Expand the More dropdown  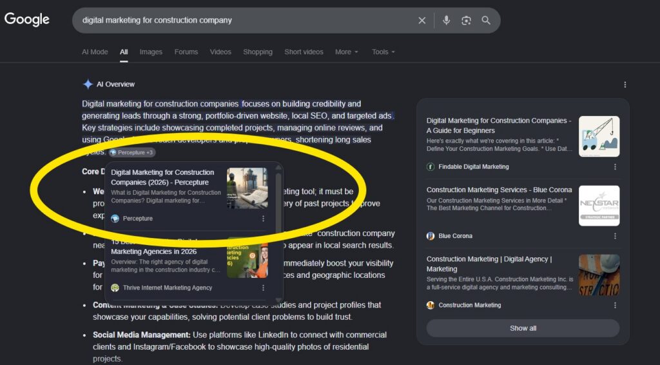click(346, 52)
